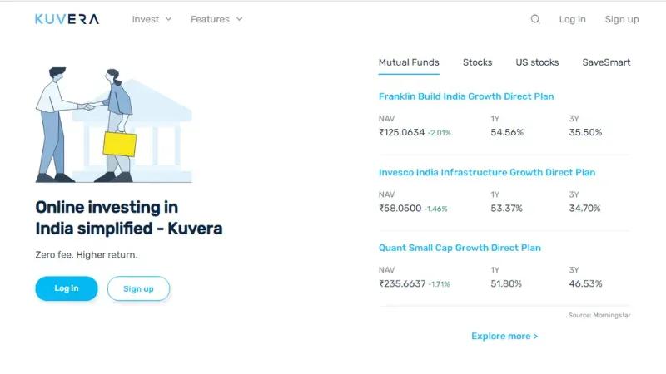This screenshot has height=374, width=666.
Task: Open the SaveSmart tab
Action: [606, 62]
